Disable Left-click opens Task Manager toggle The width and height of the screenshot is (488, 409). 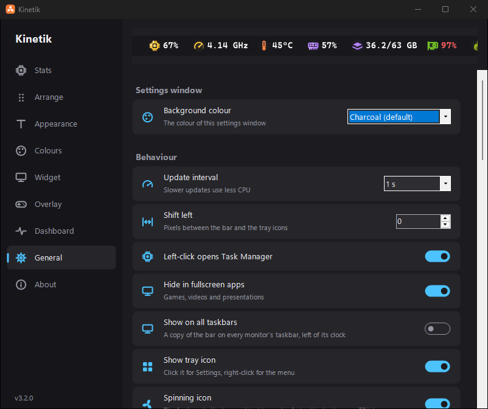[x=437, y=256]
